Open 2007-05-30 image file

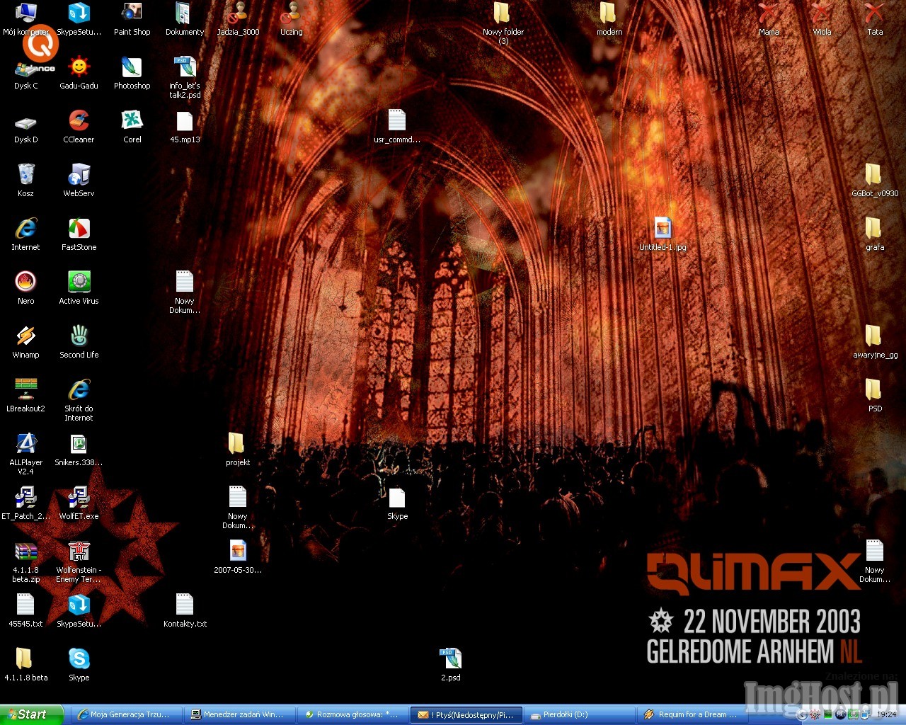click(x=238, y=557)
